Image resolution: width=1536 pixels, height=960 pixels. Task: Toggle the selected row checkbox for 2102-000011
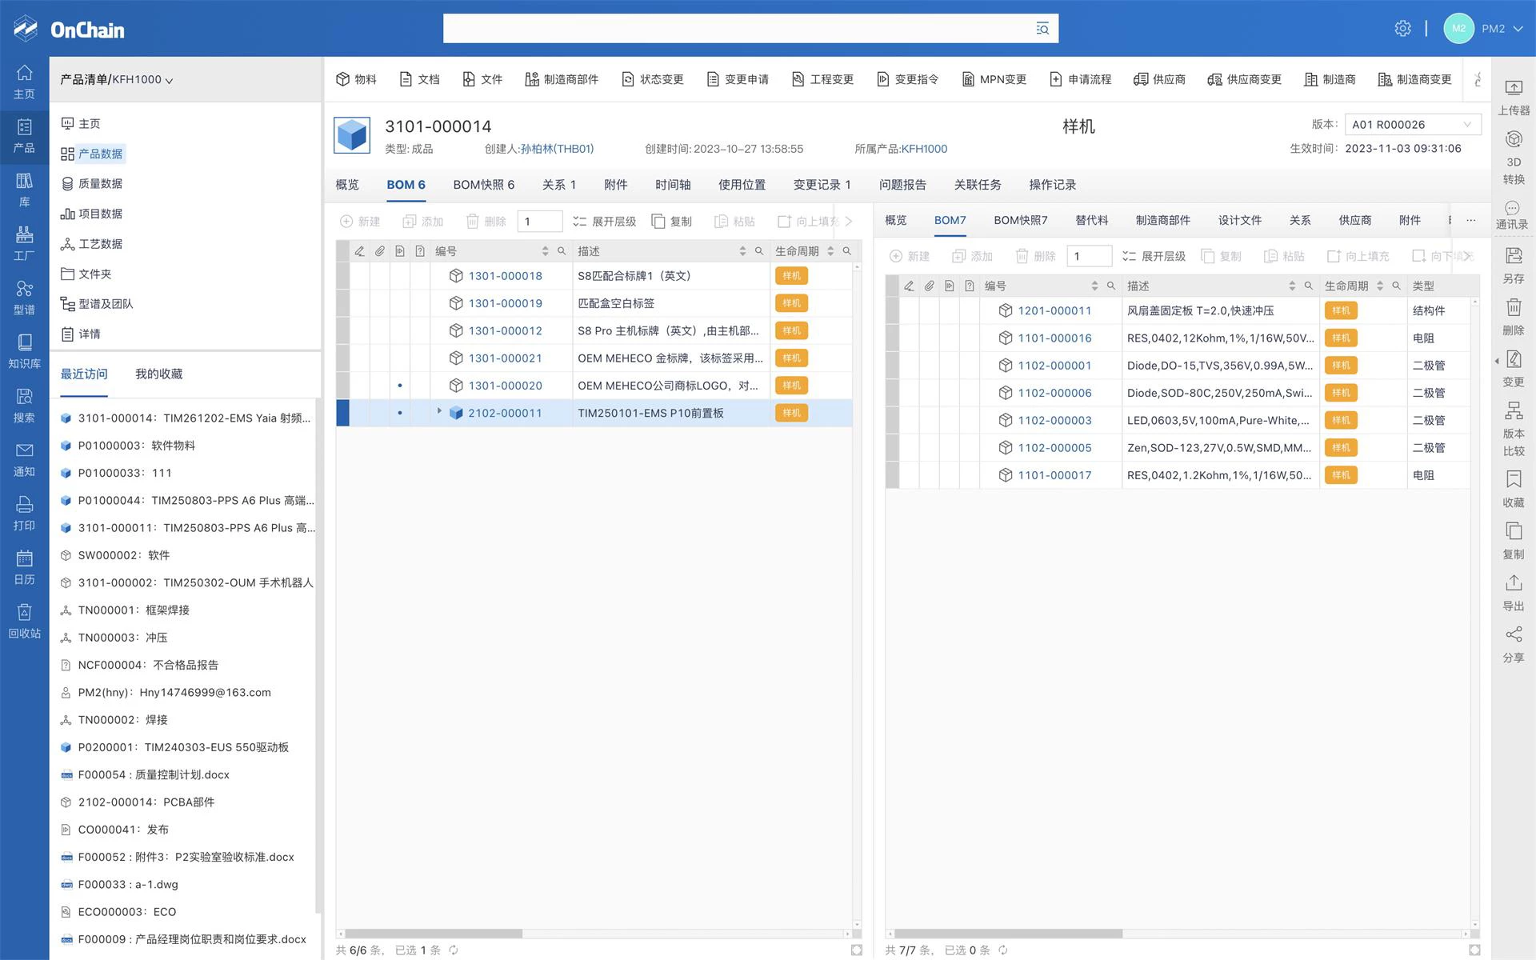coord(342,413)
